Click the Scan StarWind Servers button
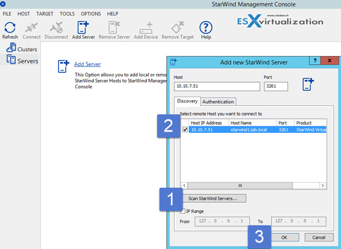This screenshot has width=341, height=249. tap(214, 198)
